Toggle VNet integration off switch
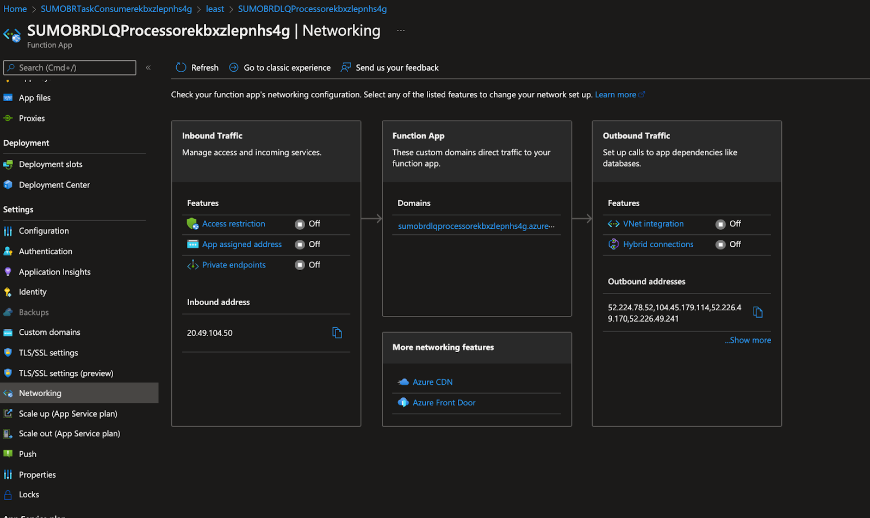The width and height of the screenshot is (870, 518). [720, 223]
